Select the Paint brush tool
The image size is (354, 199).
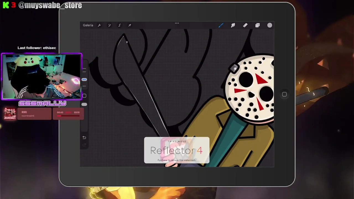tap(221, 25)
